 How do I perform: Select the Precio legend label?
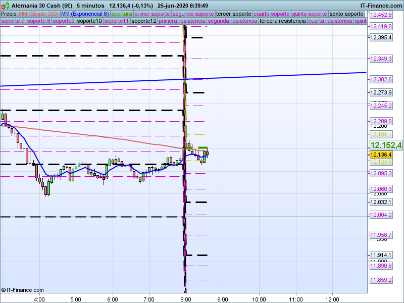(x=9, y=14)
